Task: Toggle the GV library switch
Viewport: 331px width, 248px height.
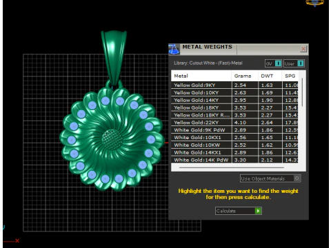Action: (x=274, y=63)
